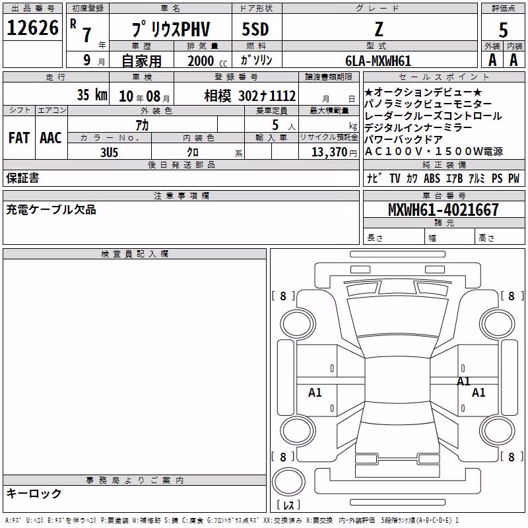528x528 pixels.
Task: Click the 注意事項欄 header
Action: coord(181,195)
